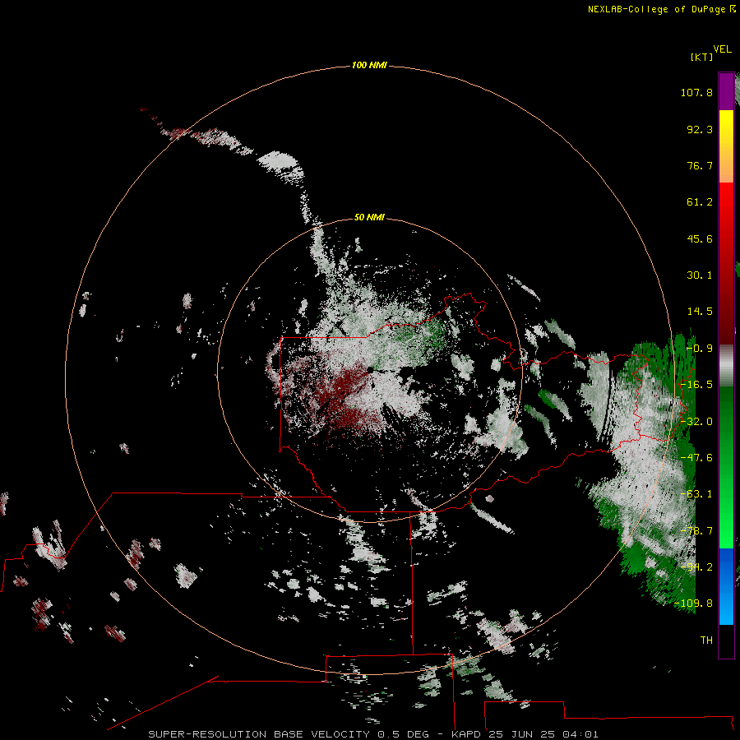This screenshot has height=740, width=740.
Task: Select the -94.2 scale value
Action: (x=696, y=567)
